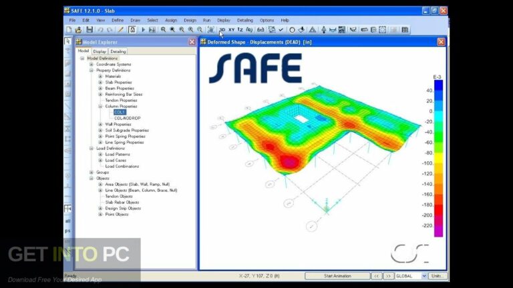
Task: Click the Zoom Out magnifier icon
Action: (200, 30)
